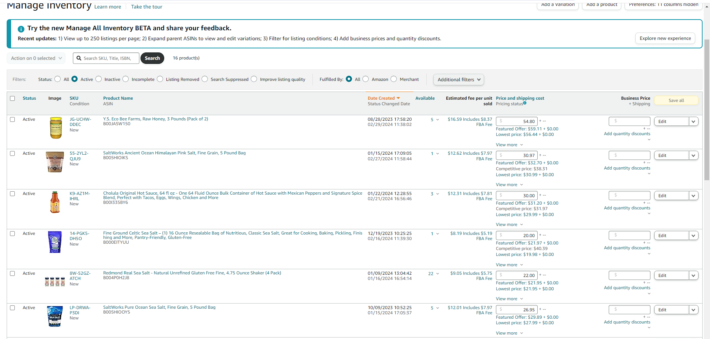Select the Improve listing quality filter
The image size is (710, 339).
[x=254, y=79]
